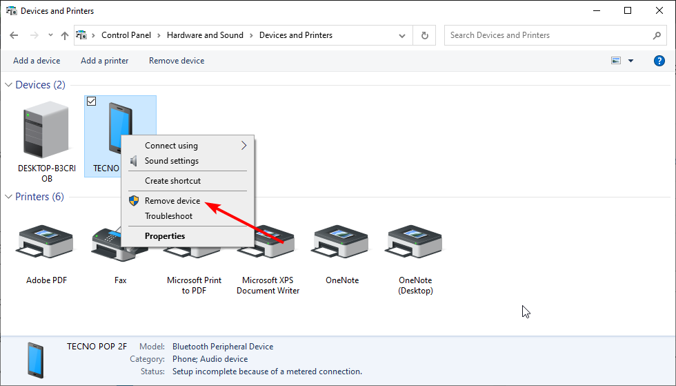Go up one level with Up arrow
The height and width of the screenshot is (386, 676).
pyautogui.click(x=65, y=35)
